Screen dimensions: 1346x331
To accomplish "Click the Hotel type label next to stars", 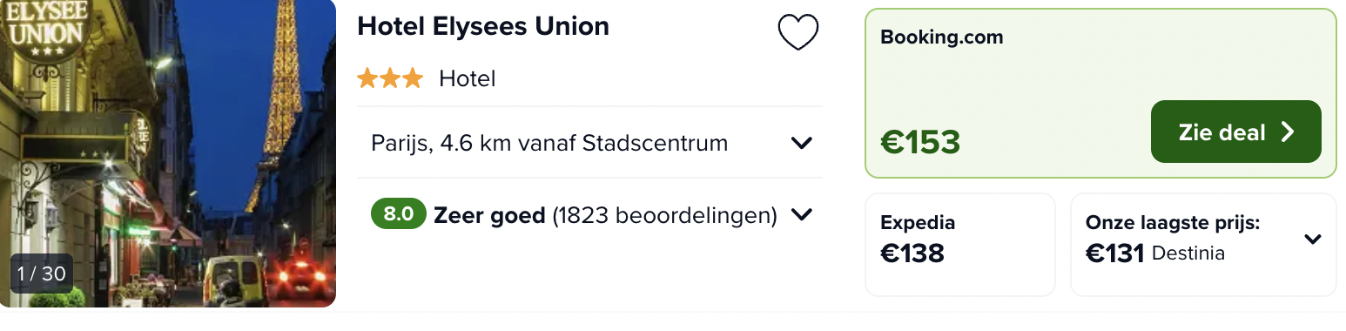I will pyautogui.click(x=468, y=79).
